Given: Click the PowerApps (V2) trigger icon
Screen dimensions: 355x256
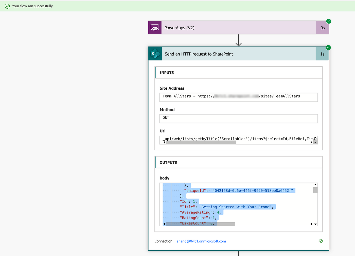Looking at the screenshot, I should click(155, 28).
